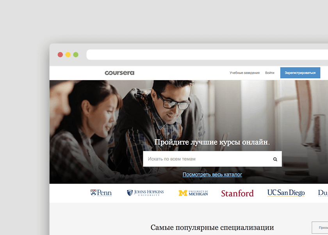This screenshot has height=235, width=328.
Task: Open the Учебные заведения menu item
Action: coord(244,73)
